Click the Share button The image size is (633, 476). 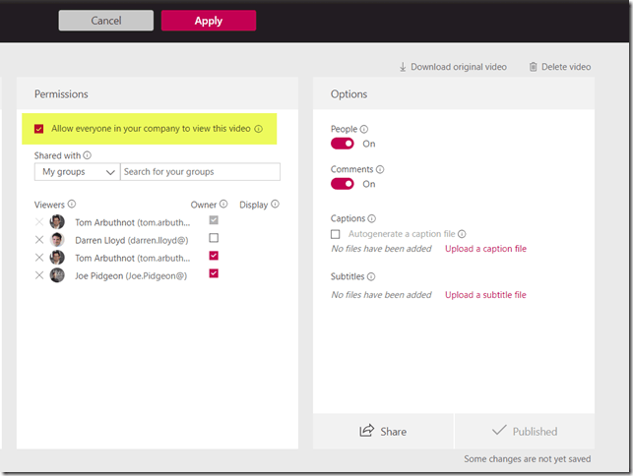click(x=383, y=431)
